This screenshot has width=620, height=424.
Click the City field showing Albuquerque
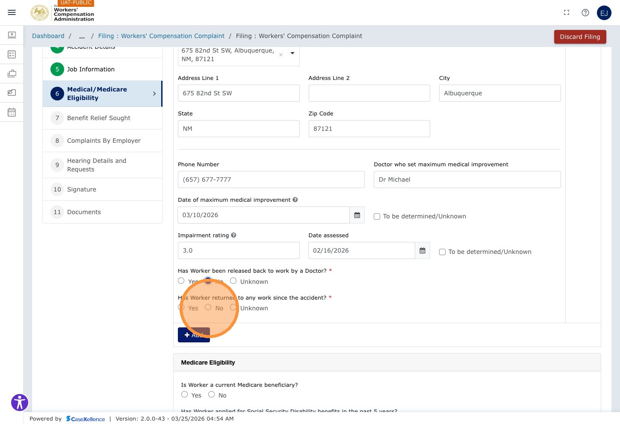coord(500,93)
